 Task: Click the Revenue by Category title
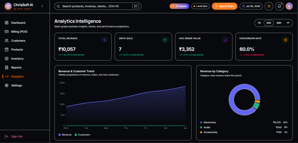pos(214,71)
